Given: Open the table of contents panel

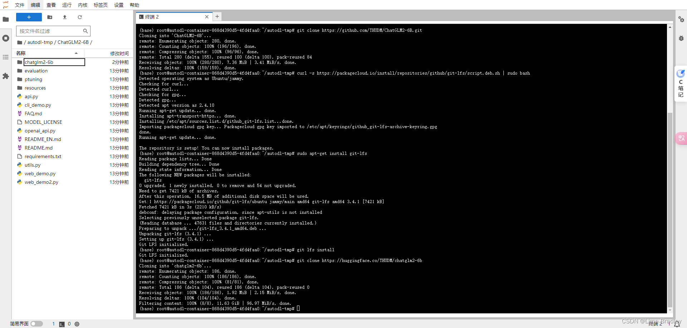Looking at the screenshot, I should tap(6, 57).
